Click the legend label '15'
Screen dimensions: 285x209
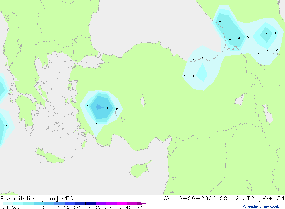[67, 207]
